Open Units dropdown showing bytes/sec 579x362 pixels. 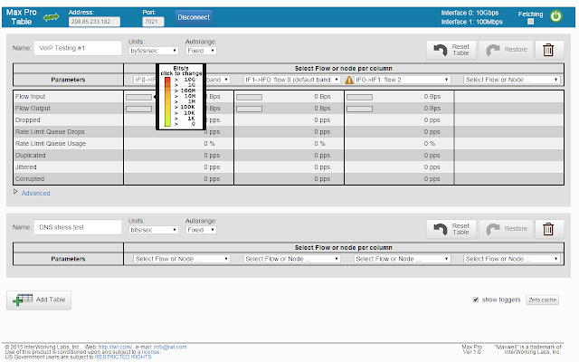(x=154, y=51)
